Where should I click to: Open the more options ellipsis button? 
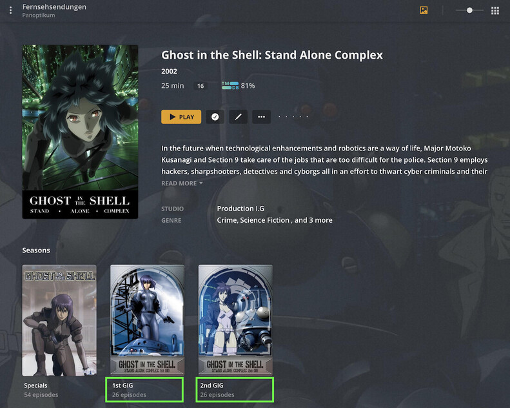[x=261, y=117]
